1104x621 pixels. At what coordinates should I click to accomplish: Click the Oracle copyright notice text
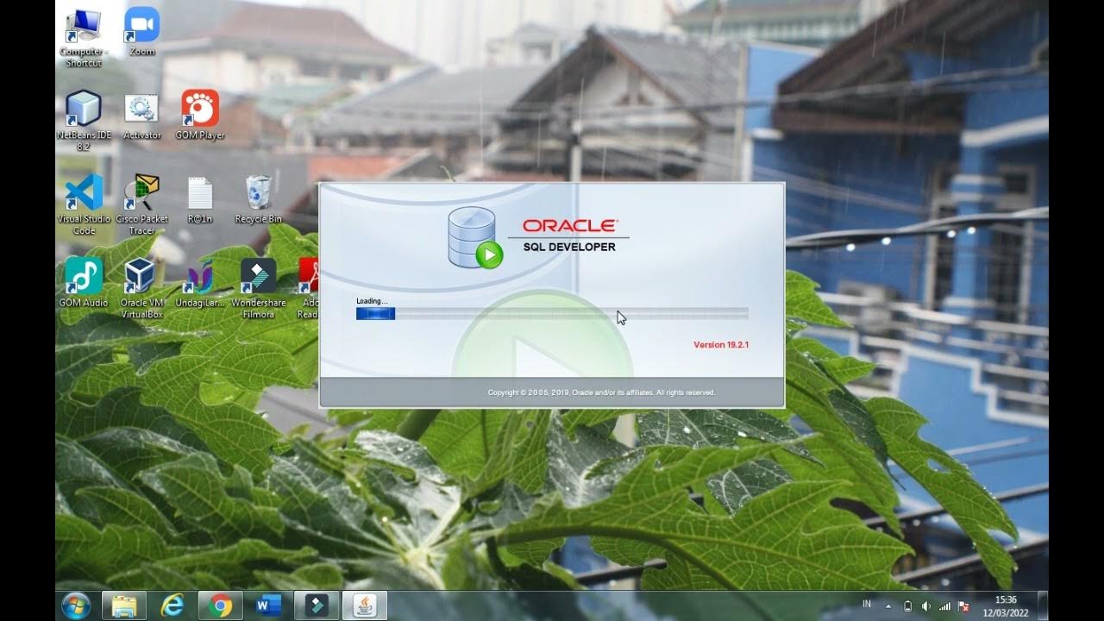click(601, 392)
